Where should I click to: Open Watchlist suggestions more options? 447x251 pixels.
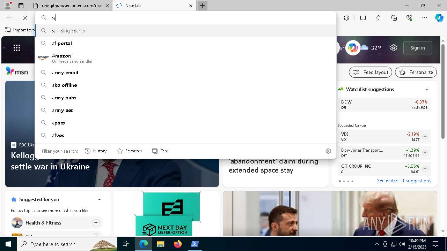tap(426, 89)
